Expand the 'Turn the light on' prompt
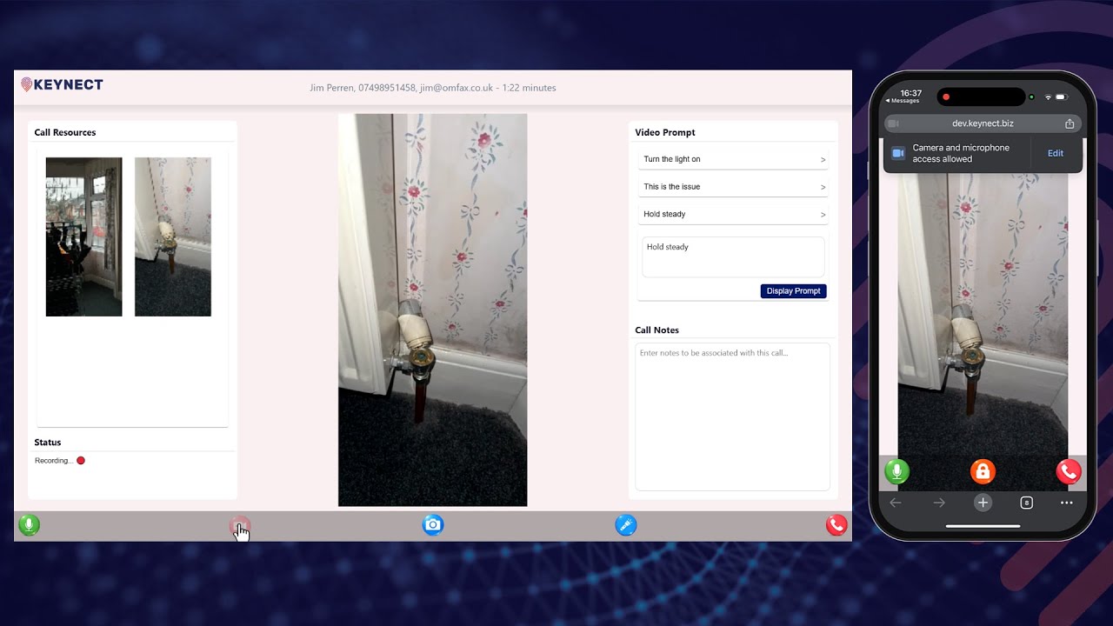 click(733, 159)
